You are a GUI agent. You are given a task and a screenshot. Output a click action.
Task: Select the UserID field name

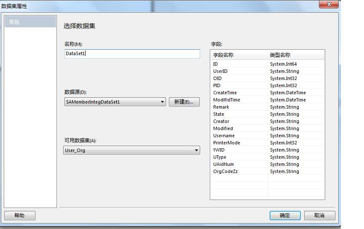220,71
